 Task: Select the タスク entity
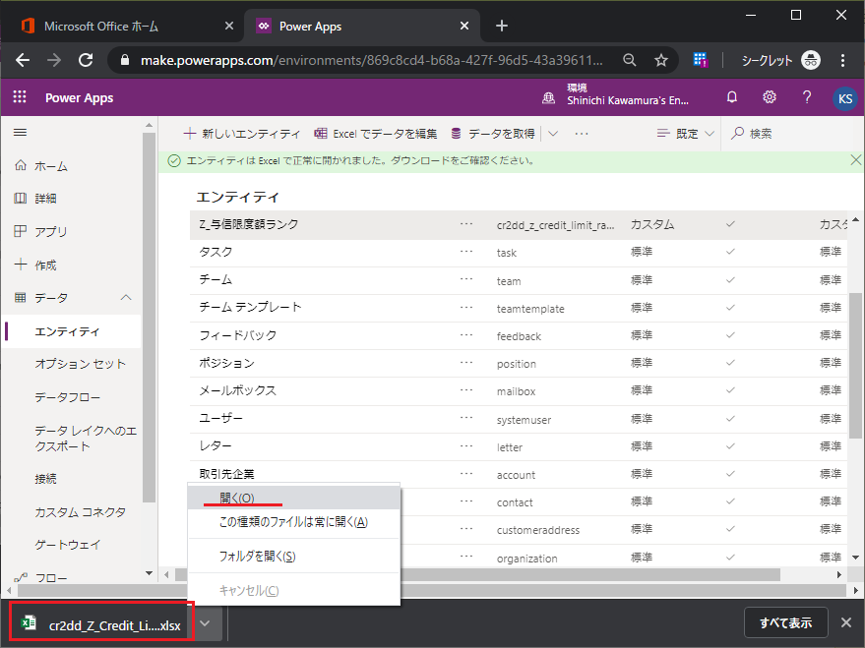point(216,252)
